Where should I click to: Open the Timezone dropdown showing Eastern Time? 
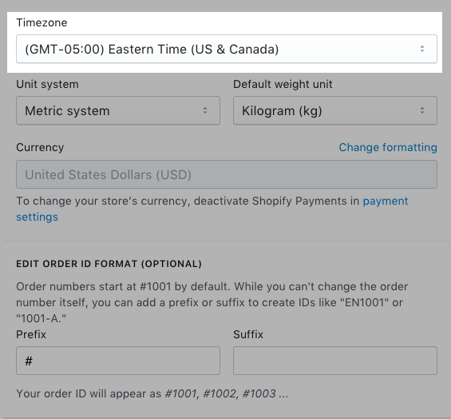pos(227,49)
